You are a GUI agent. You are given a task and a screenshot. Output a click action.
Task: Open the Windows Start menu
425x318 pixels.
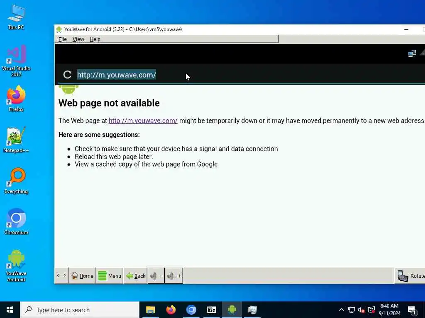click(x=10, y=310)
